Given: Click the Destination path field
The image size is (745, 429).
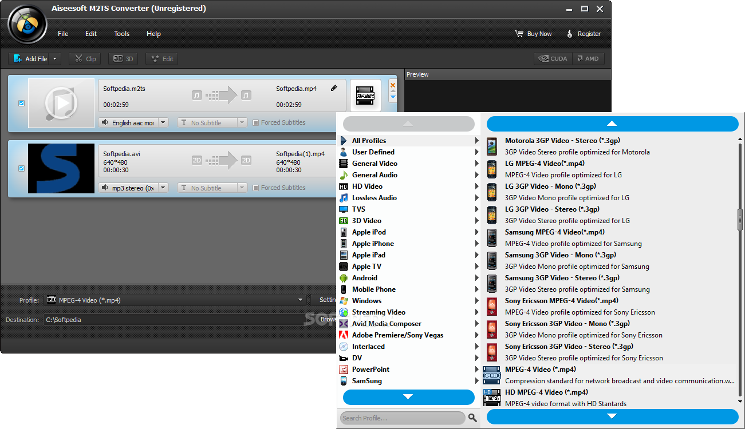Looking at the screenshot, I should pyautogui.click(x=175, y=320).
